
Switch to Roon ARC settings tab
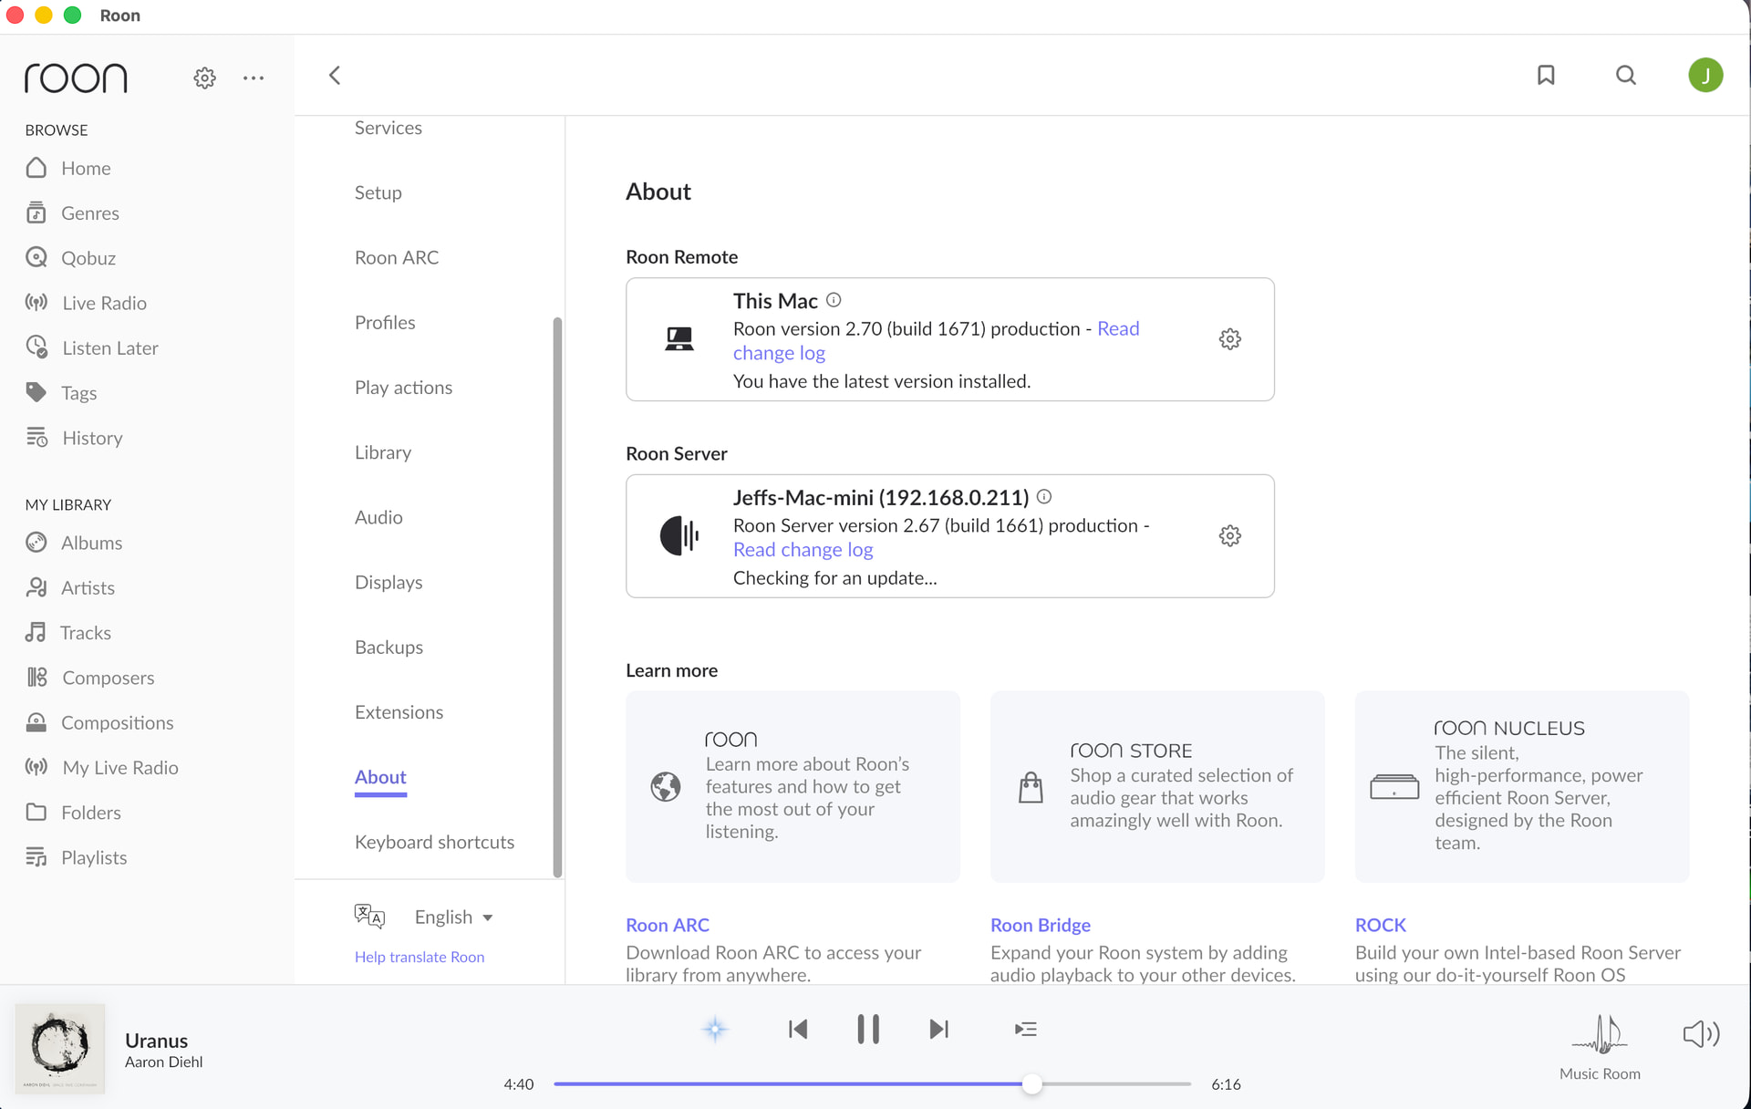(397, 257)
